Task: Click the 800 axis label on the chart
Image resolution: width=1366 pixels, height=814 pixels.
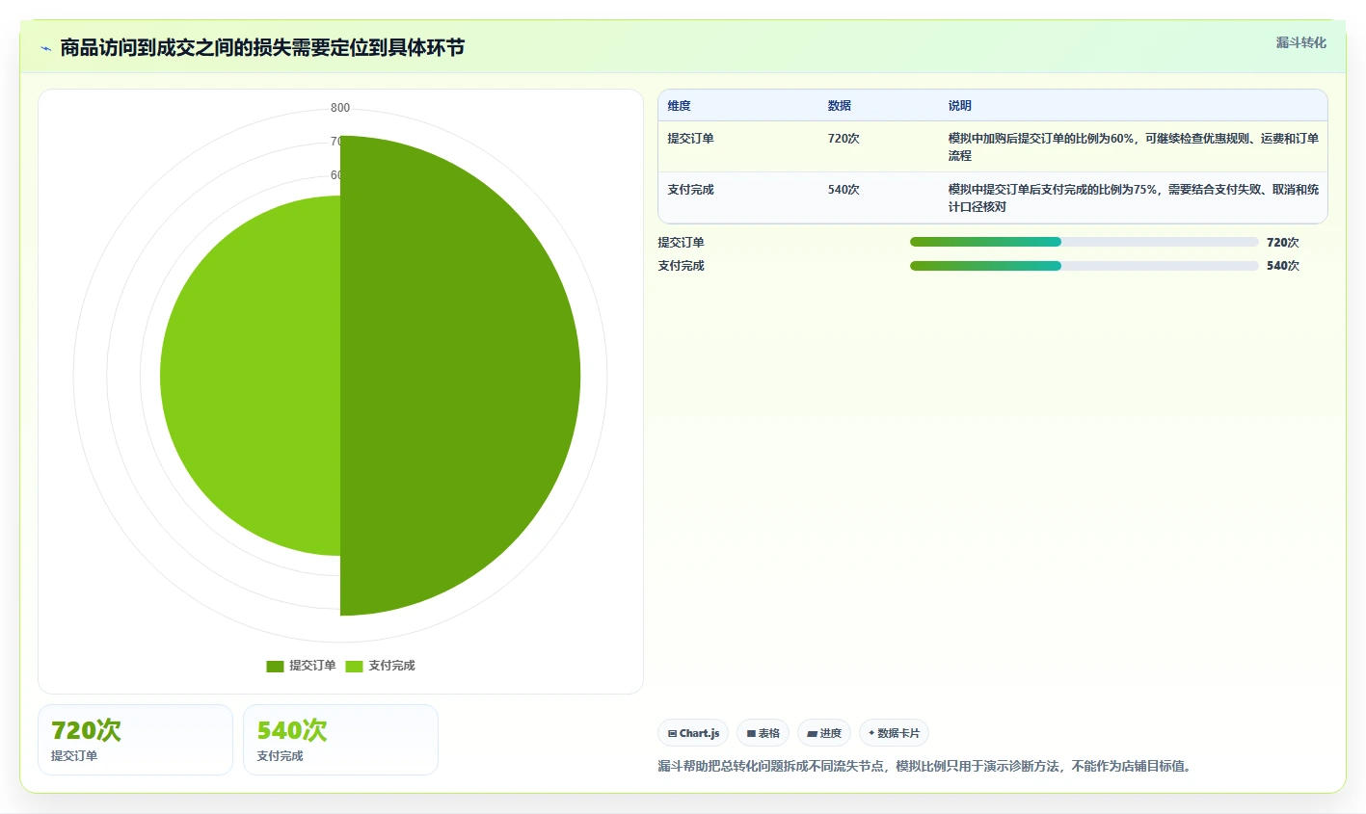Action: [340, 108]
